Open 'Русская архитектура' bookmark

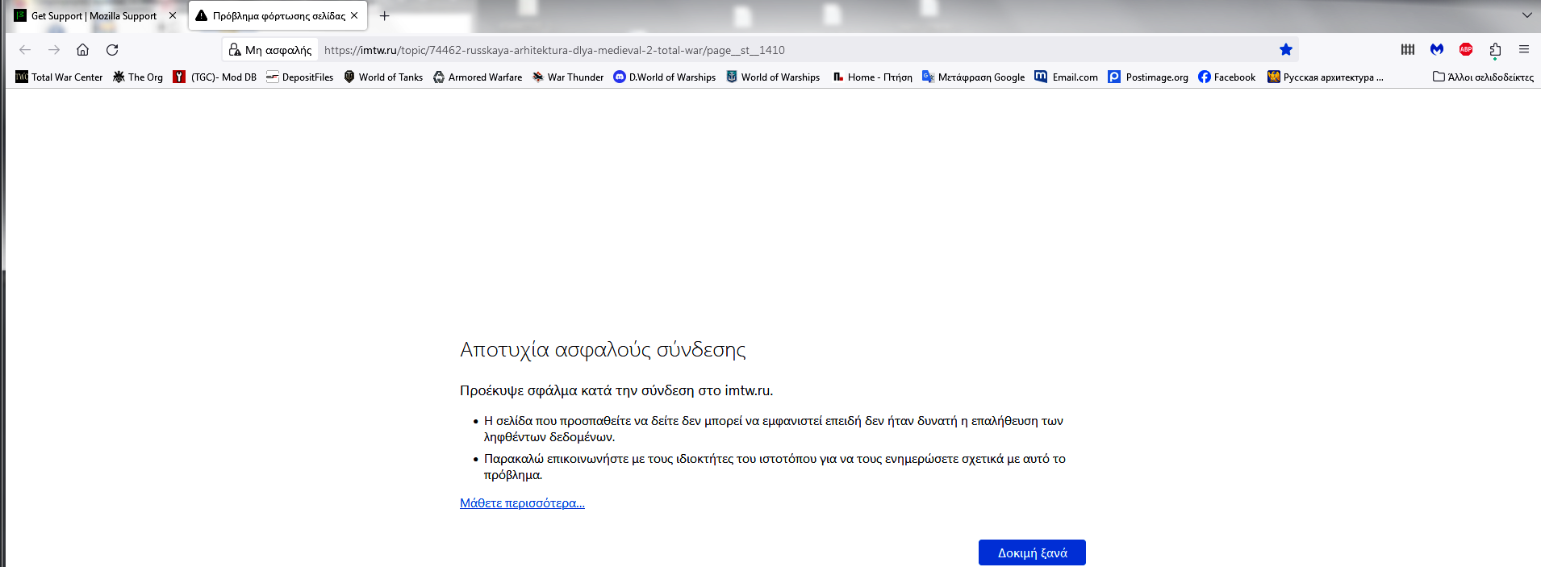(x=1326, y=77)
